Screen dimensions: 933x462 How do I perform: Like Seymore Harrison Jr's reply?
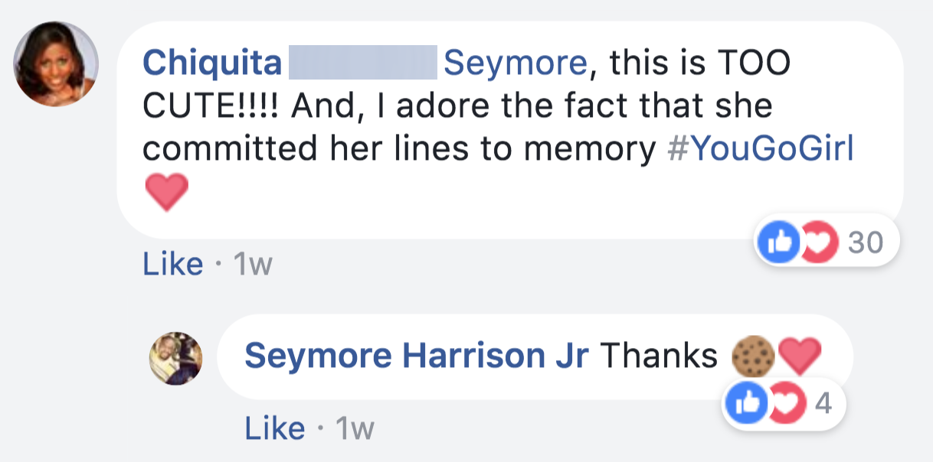[275, 428]
